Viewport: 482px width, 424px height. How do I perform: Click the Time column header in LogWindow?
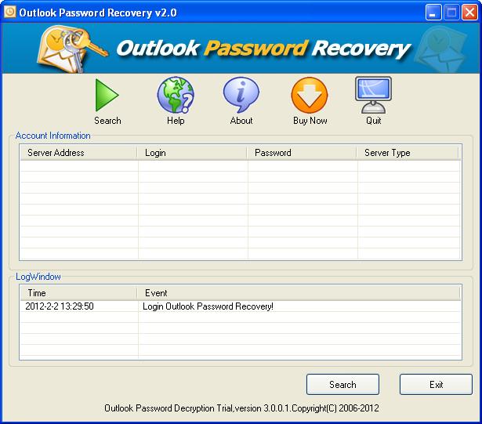[x=78, y=293]
